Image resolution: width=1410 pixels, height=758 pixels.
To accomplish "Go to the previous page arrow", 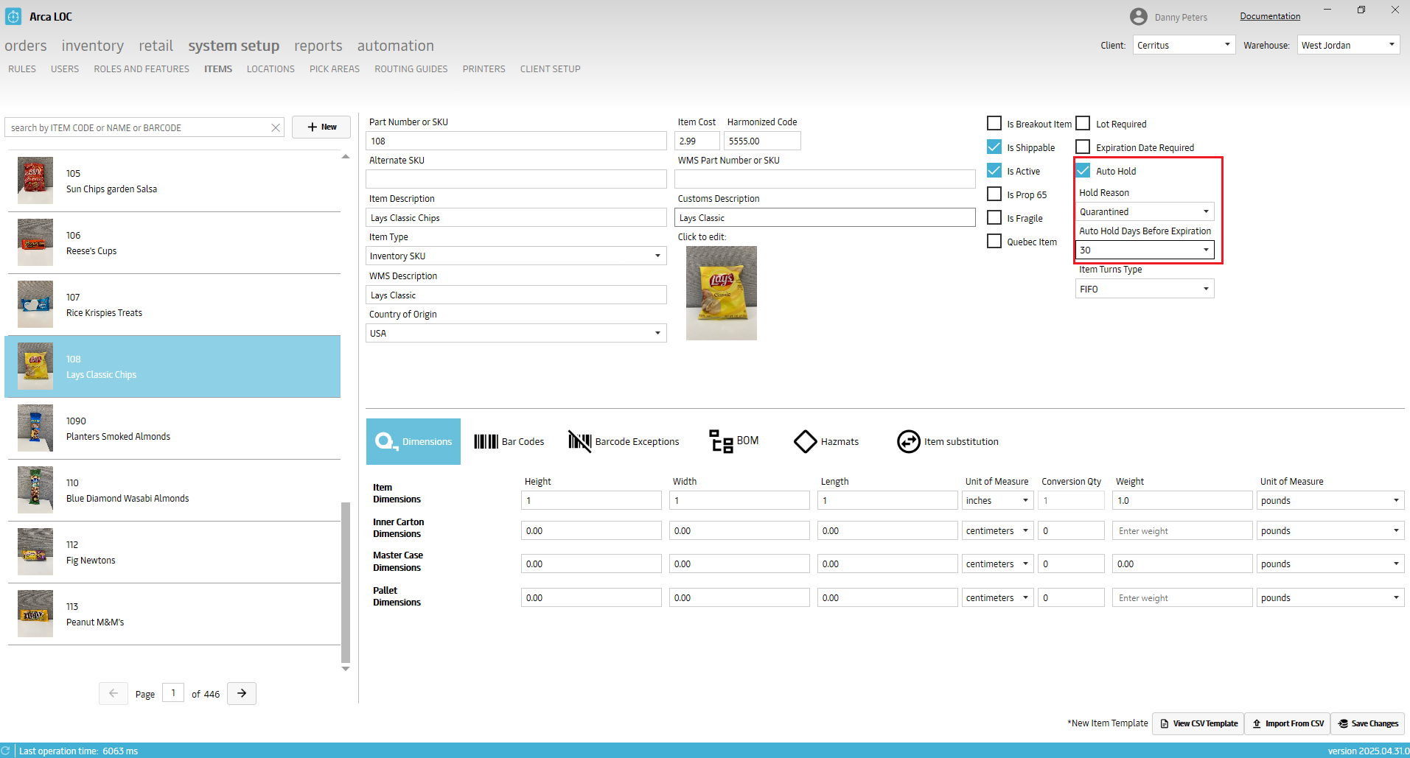I will (114, 693).
